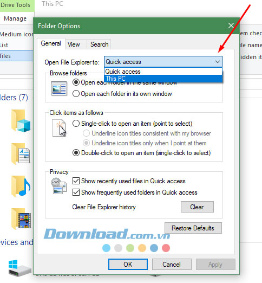This screenshot has height=283, width=262.
Task: Click the Privacy clock and files icon
Action: (59, 186)
